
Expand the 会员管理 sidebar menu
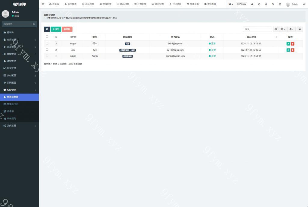tap(19, 40)
